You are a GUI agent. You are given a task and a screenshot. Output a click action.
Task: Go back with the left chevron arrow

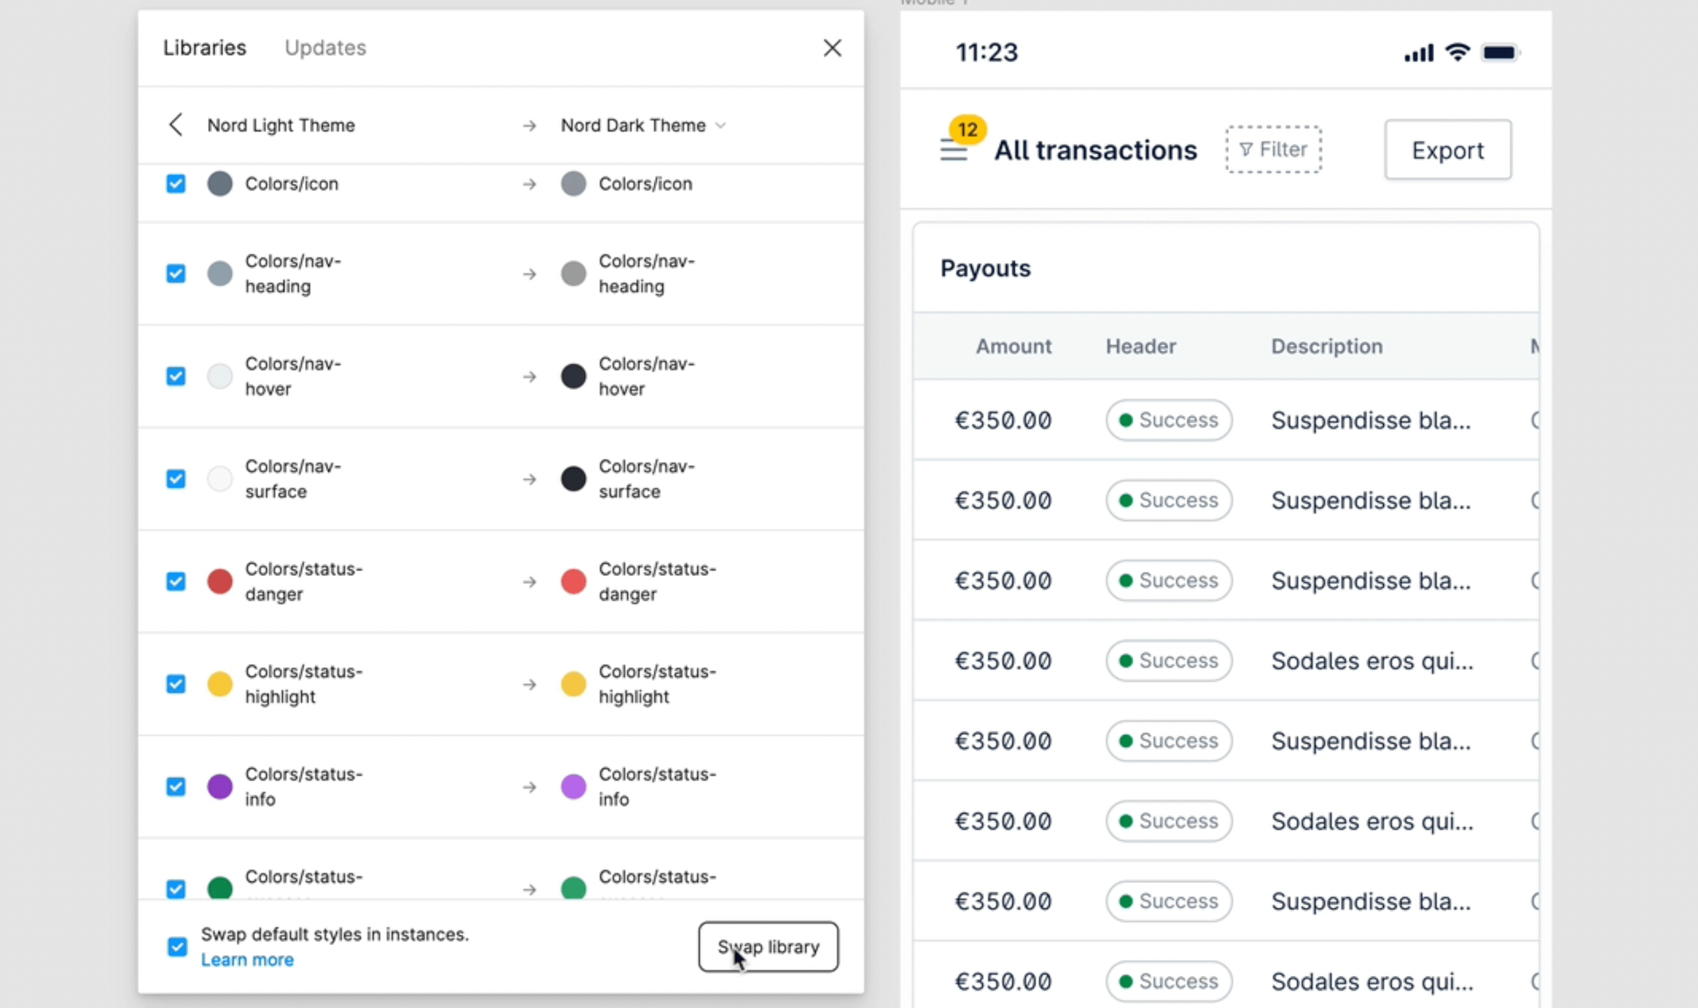click(176, 125)
